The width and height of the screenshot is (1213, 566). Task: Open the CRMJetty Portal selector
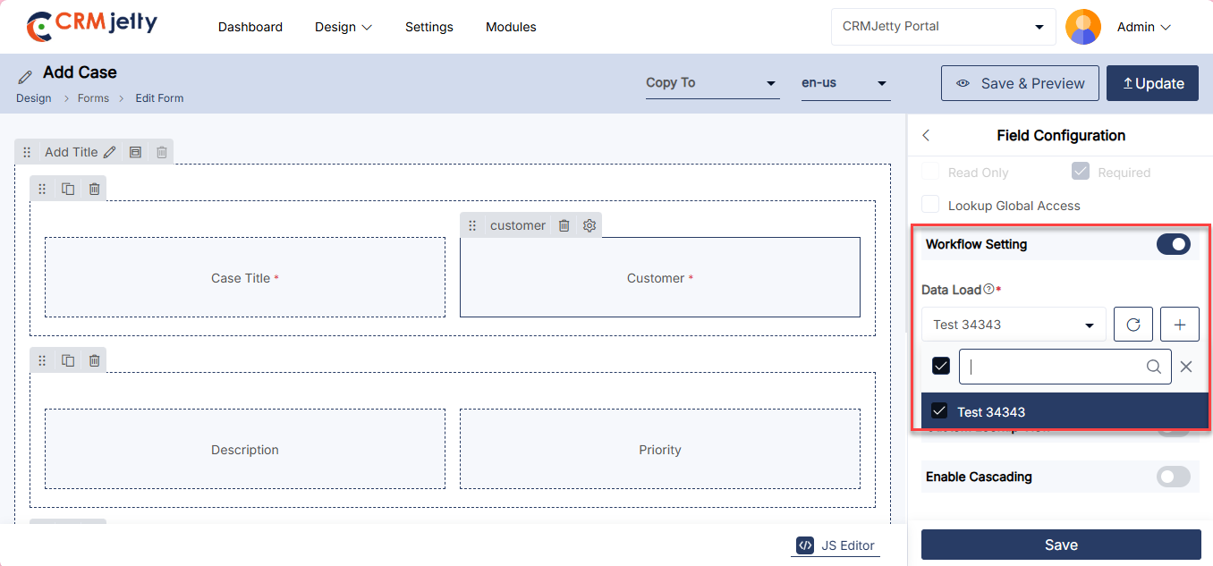coord(943,27)
